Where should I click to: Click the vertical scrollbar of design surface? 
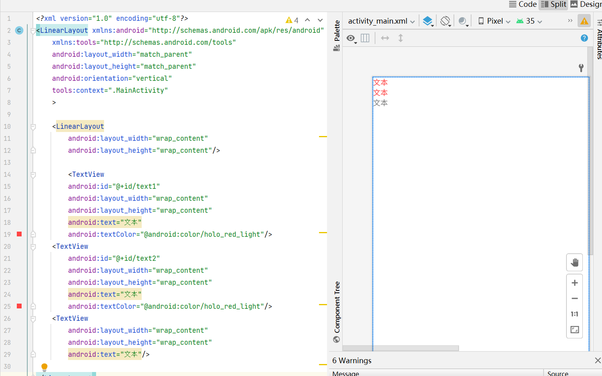pos(590,151)
